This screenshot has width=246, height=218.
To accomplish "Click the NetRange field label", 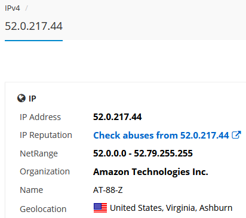I will click(x=39, y=153).
